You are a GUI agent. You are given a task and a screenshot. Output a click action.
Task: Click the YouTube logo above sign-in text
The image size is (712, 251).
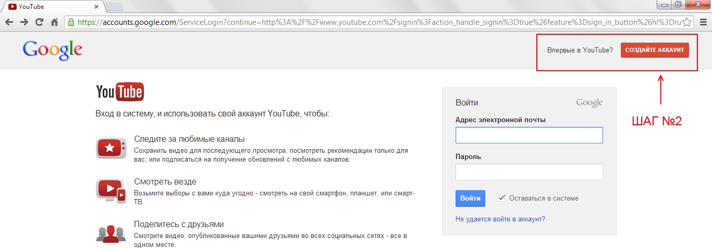[120, 92]
